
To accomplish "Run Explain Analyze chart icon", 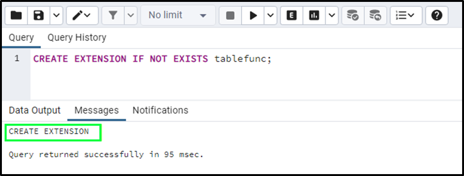I will click(314, 16).
